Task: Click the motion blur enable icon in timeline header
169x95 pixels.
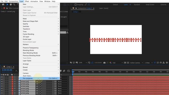Action: click(x=64, y=71)
